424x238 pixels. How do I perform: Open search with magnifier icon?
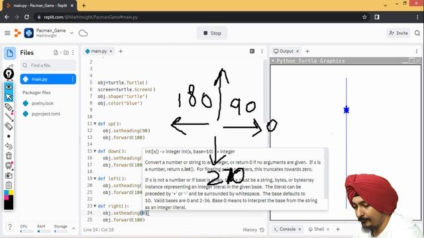(417, 33)
